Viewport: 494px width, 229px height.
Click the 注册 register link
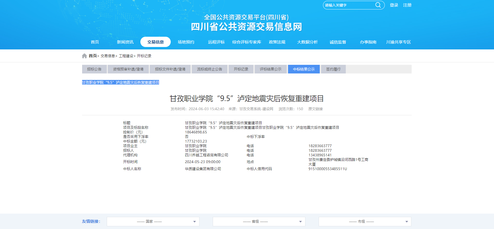407,5
